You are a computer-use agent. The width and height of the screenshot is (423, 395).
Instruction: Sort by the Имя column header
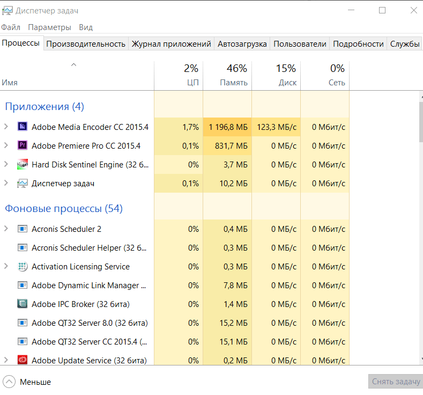coord(77,76)
